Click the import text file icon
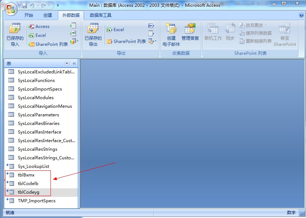This screenshot has width=306, height=218. pos(73,25)
